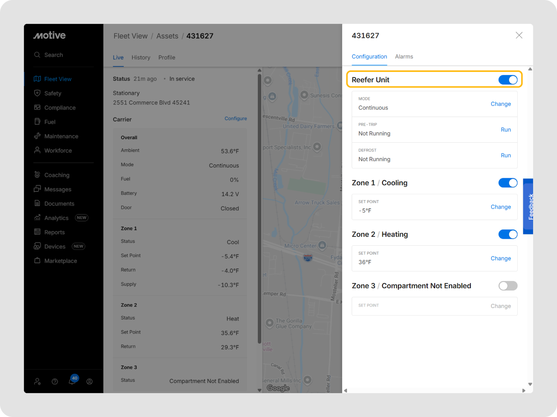This screenshot has height=417, width=557.
Task: Click the Search magnifier icon in sidebar
Action: coord(37,55)
